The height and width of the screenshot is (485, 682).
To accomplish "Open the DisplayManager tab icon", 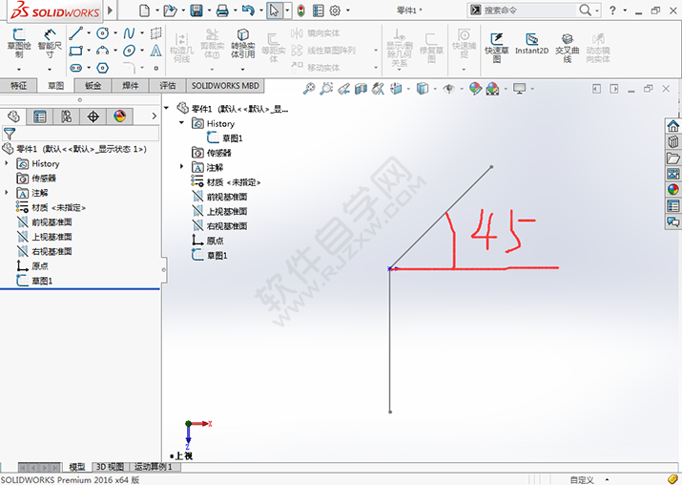I will pos(119,116).
